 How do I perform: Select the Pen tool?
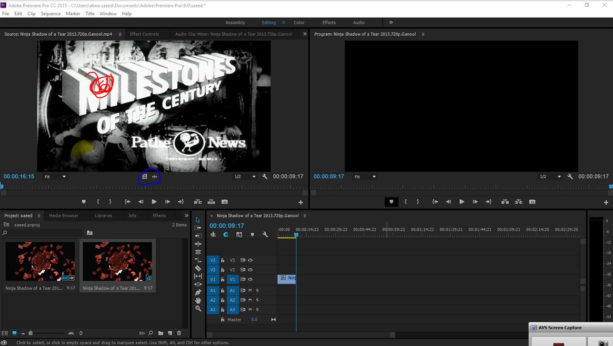click(x=198, y=292)
